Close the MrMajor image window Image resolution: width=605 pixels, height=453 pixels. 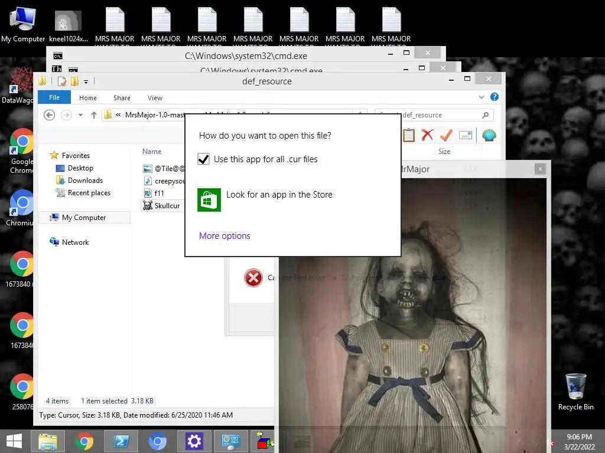(540, 169)
